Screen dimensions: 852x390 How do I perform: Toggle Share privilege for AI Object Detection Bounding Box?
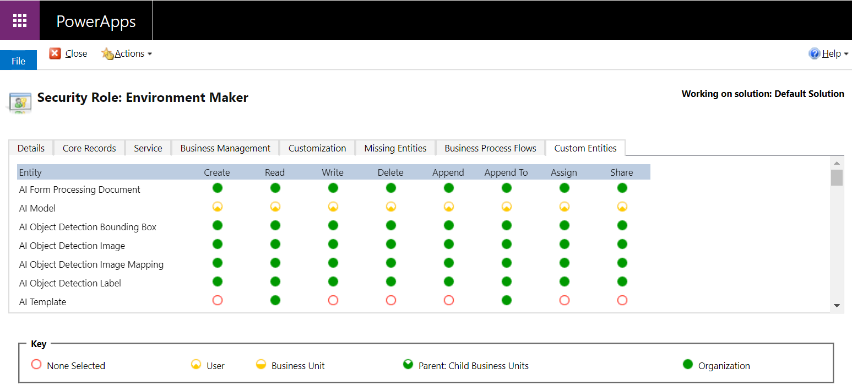[622, 225]
